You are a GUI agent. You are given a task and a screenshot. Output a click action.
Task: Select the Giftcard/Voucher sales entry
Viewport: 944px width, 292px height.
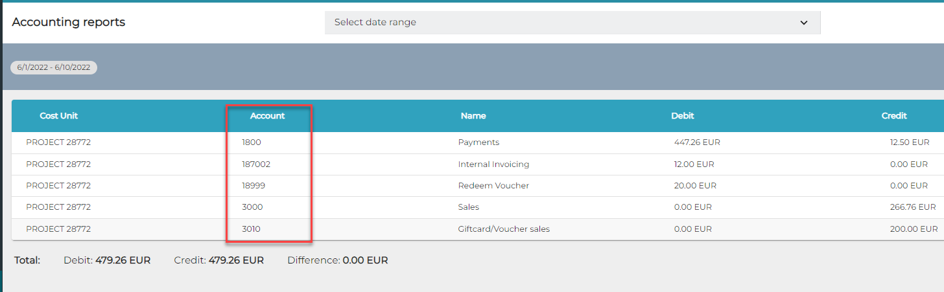(x=504, y=229)
